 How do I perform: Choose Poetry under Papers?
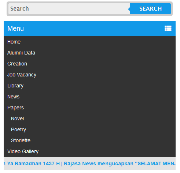89,129
